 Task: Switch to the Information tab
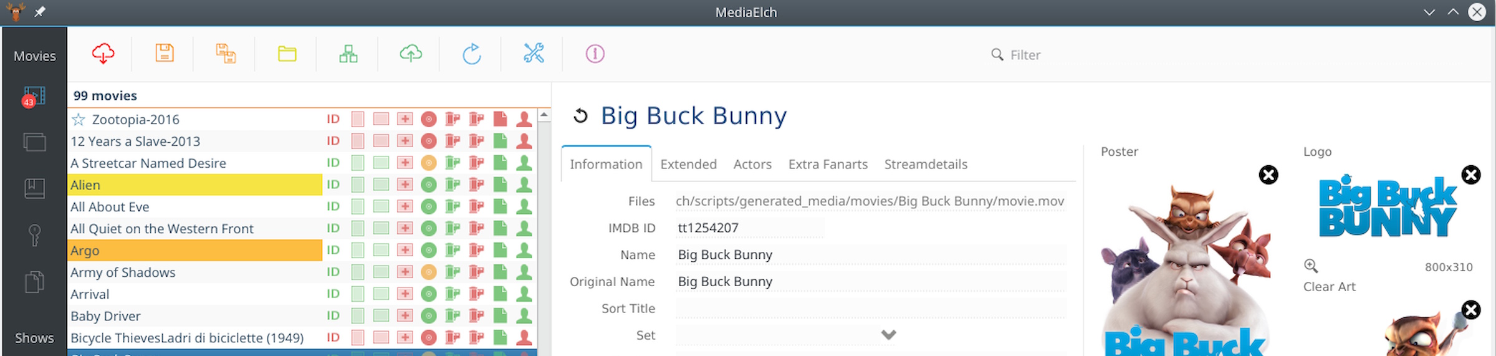pyautogui.click(x=606, y=164)
